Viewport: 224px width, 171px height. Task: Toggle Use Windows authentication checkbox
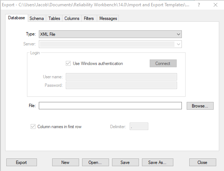(68, 64)
